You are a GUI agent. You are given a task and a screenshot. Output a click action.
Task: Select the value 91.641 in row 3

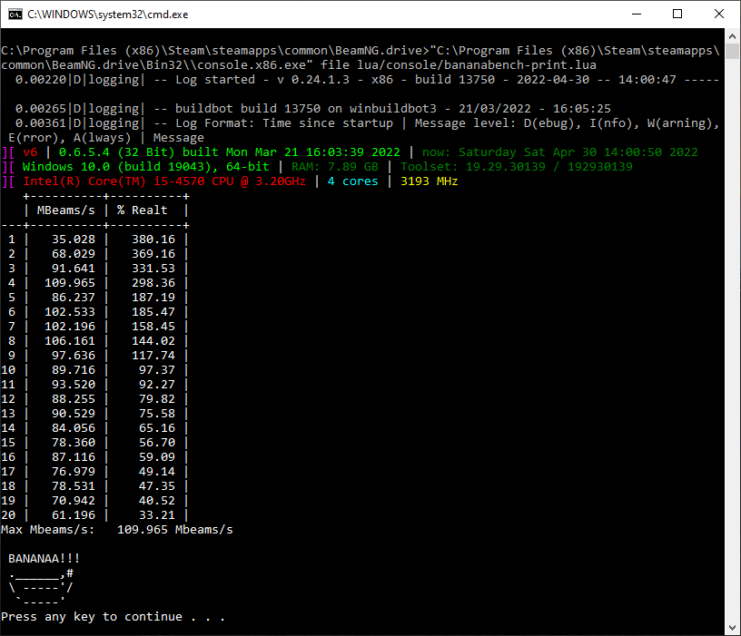(74, 269)
